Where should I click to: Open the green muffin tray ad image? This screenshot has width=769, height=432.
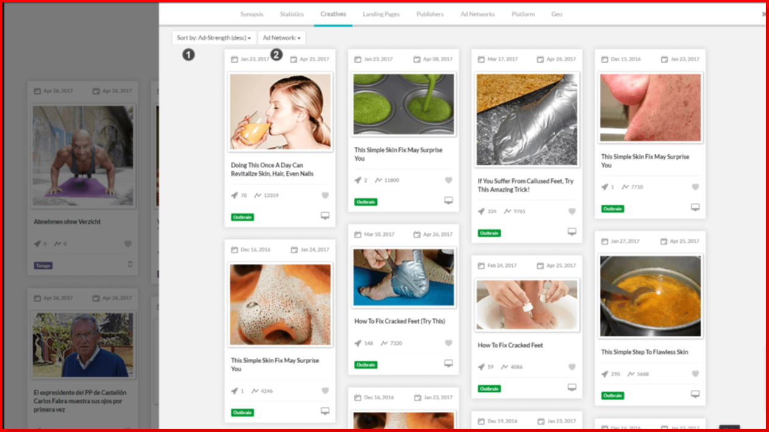tap(404, 104)
